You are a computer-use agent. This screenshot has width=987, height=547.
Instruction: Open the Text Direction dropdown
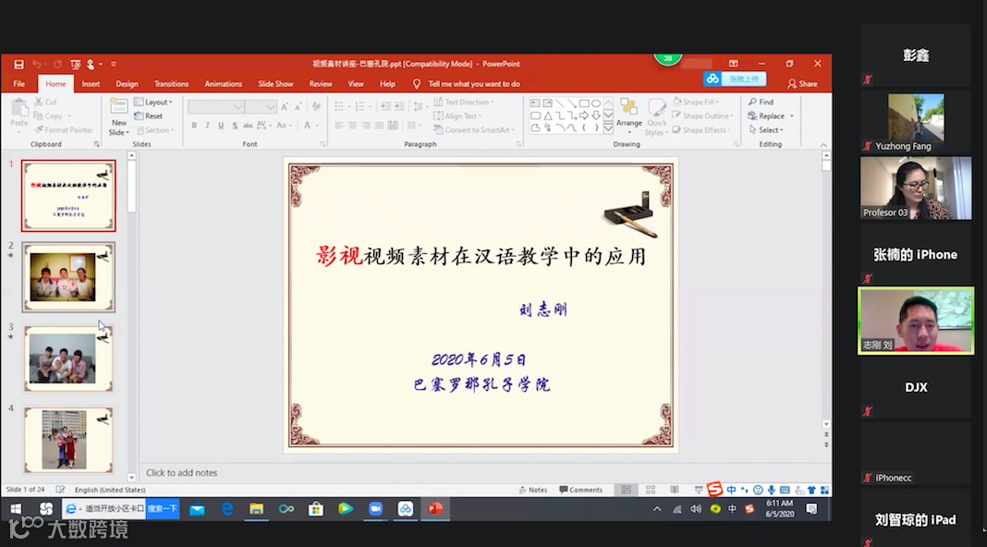464,102
